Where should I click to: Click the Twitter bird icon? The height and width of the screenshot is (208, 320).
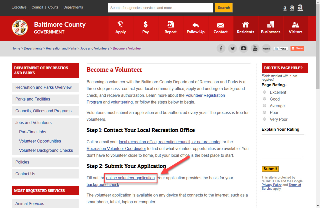coord(232,48)
